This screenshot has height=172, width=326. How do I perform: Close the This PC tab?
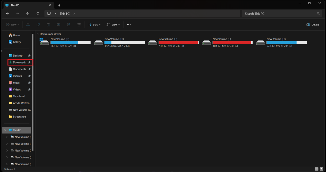click(50, 5)
